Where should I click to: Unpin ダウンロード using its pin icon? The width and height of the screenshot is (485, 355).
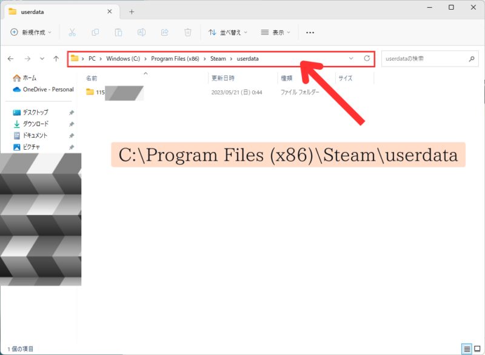coord(72,124)
